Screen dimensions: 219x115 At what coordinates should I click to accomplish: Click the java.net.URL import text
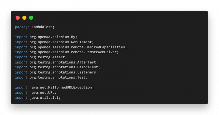[43, 92]
